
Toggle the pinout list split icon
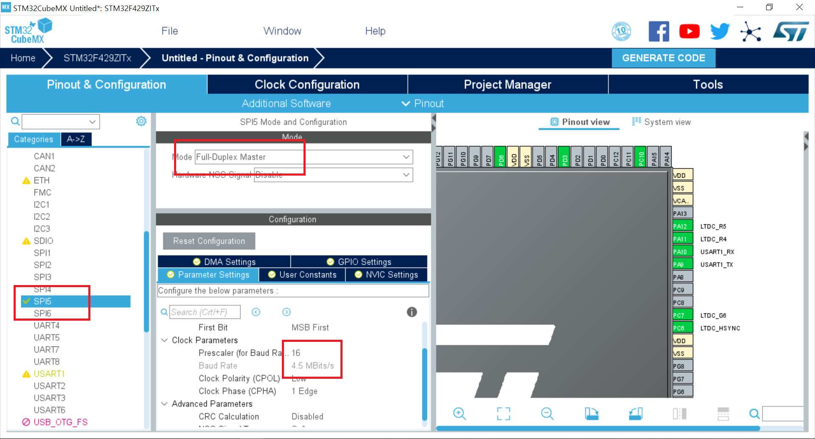723,414
